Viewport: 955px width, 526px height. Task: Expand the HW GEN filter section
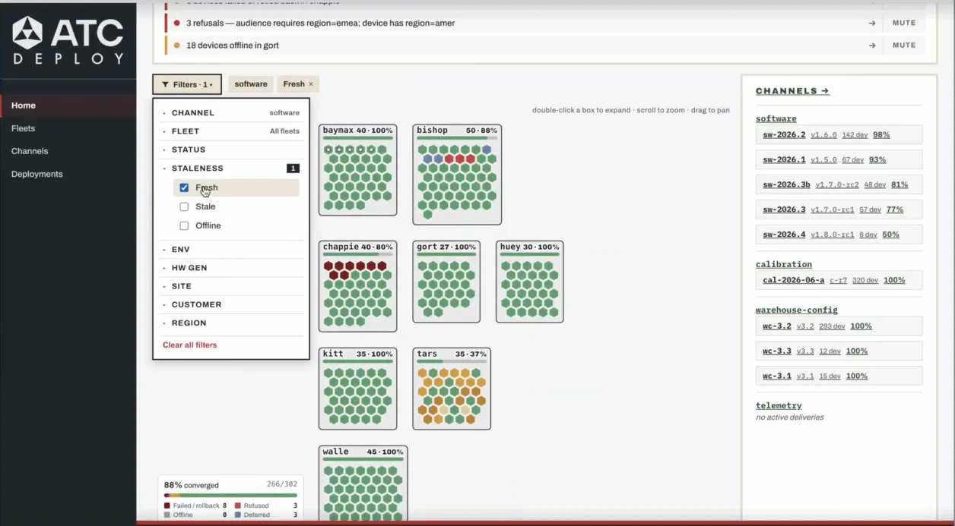[x=231, y=268]
